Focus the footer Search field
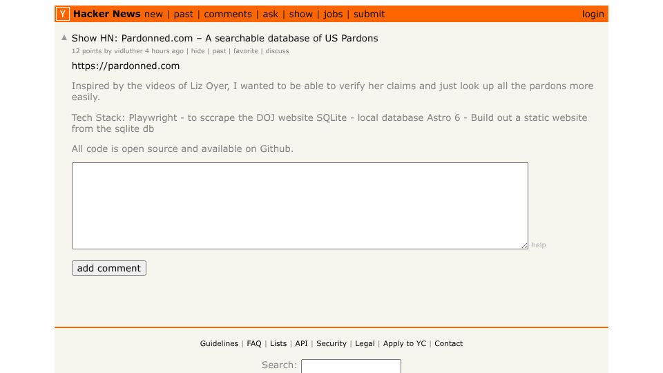 pyautogui.click(x=351, y=366)
